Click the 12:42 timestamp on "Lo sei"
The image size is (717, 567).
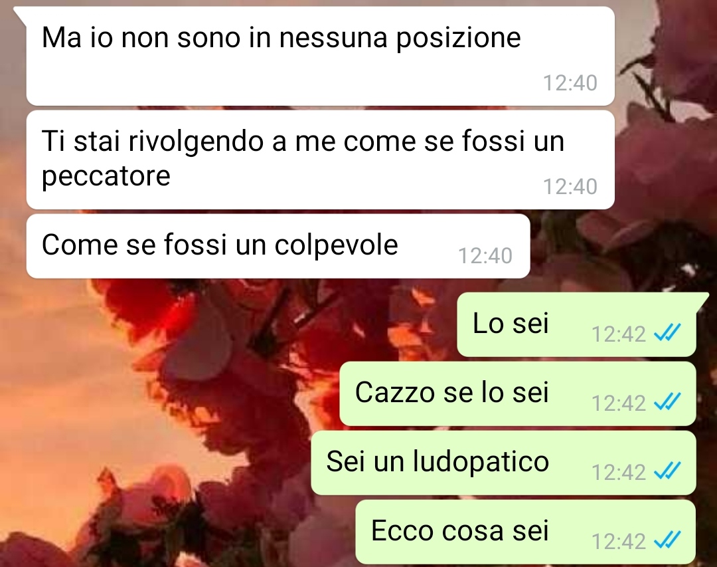click(x=618, y=334)
